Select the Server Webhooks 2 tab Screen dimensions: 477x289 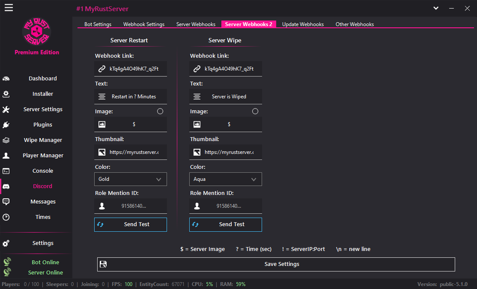point(248,24)
